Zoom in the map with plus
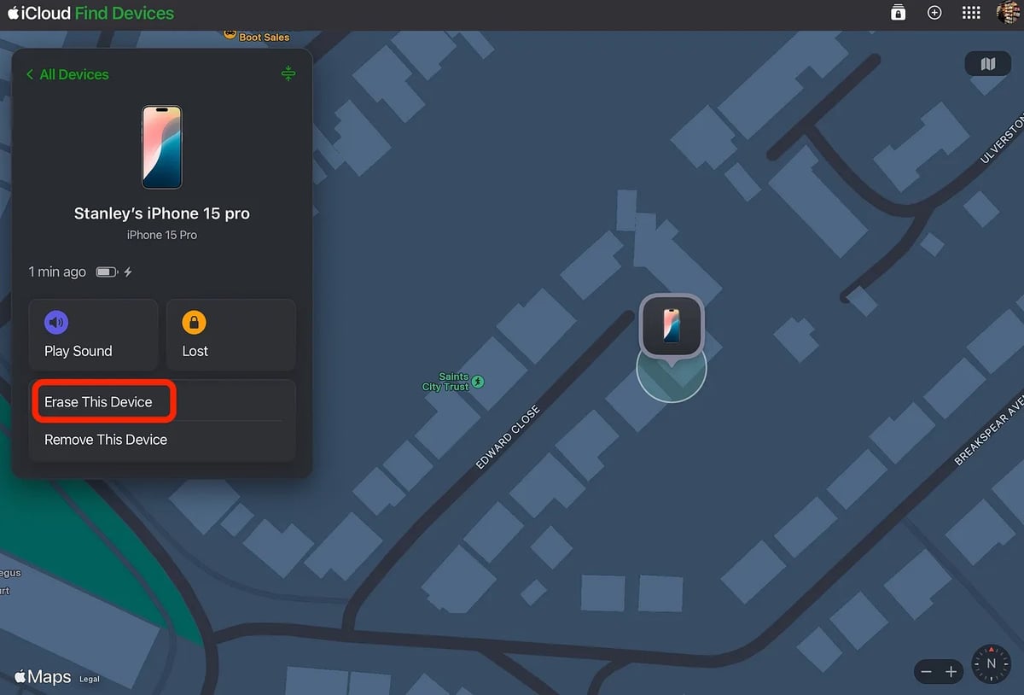1024x695 pixels. coord(951,672)
